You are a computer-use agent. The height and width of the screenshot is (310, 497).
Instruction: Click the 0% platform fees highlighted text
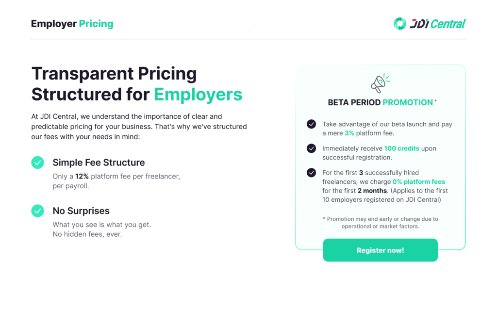point(418,181)
